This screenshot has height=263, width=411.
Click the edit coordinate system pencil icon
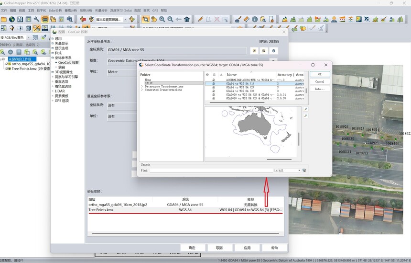coord(254,51)
